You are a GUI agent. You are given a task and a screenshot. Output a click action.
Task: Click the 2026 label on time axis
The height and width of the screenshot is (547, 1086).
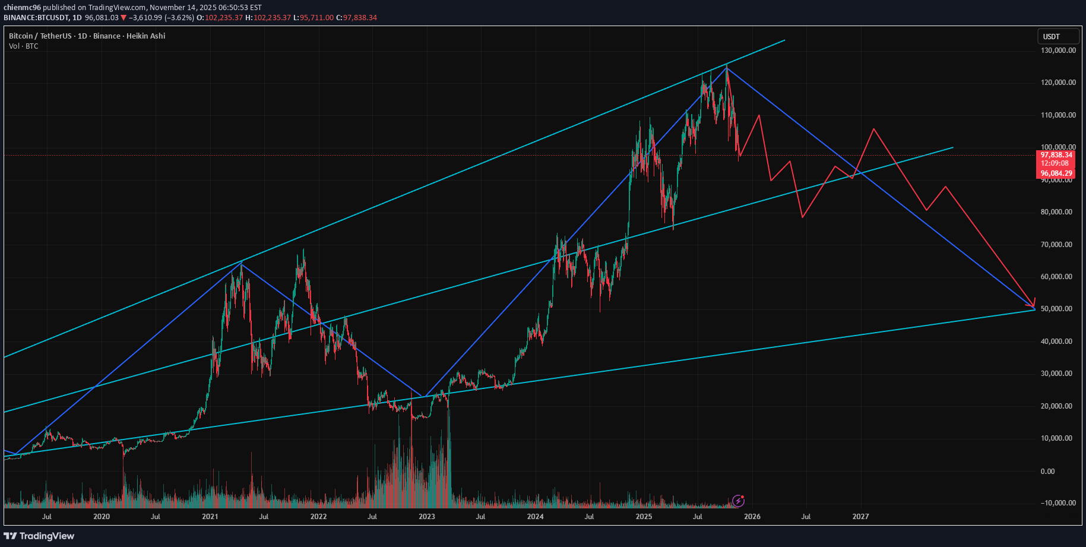click(752, 517)
